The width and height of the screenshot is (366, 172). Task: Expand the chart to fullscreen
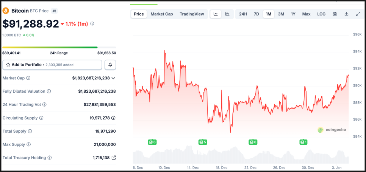coord(358,14)
